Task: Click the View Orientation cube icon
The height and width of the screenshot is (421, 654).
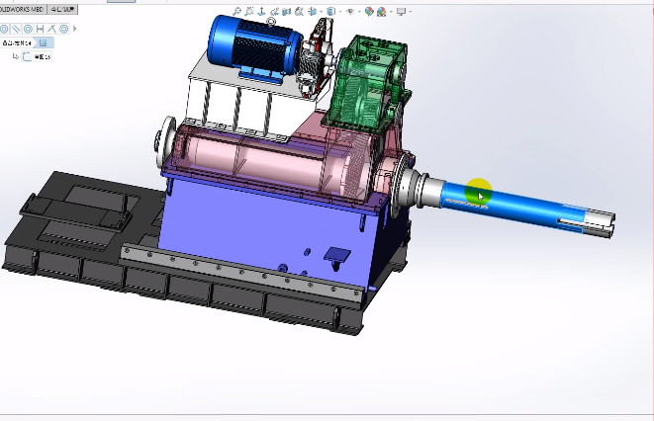Action: 312,12
